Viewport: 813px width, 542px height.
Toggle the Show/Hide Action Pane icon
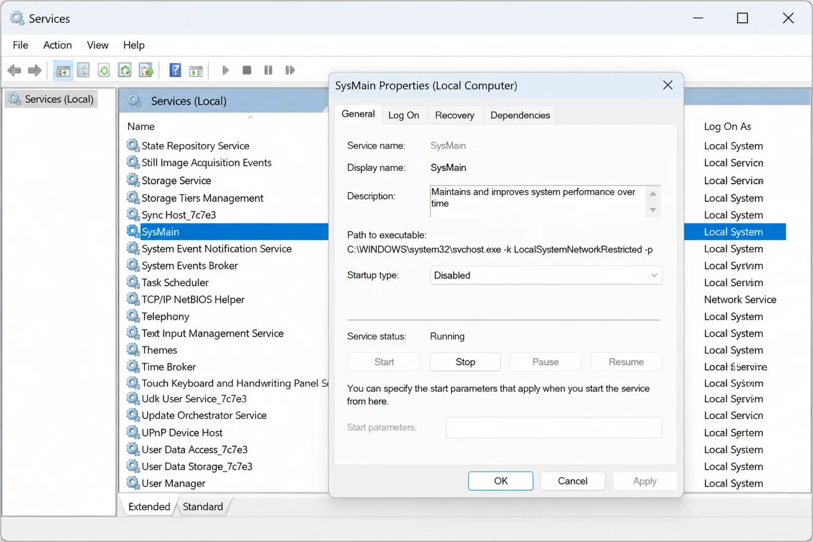click(196, 70)
